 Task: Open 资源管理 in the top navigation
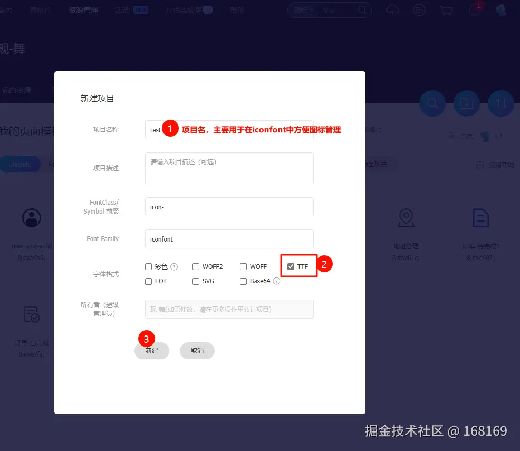coord(83,10)
